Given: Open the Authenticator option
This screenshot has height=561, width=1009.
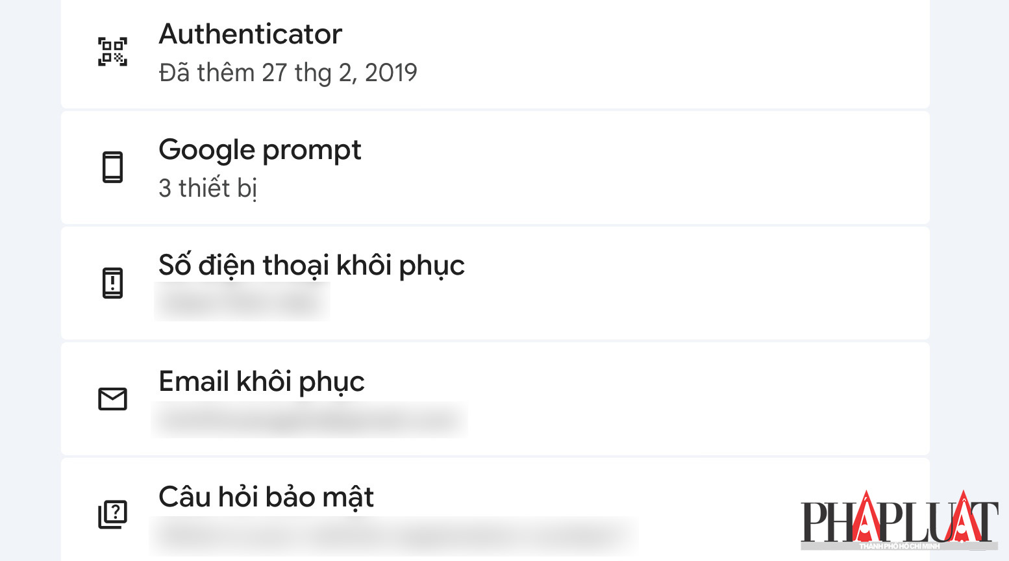Looking at the screenshot, I should pos(250,34).
